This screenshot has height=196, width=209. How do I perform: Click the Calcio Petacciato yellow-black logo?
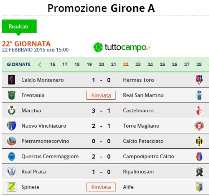199,141
